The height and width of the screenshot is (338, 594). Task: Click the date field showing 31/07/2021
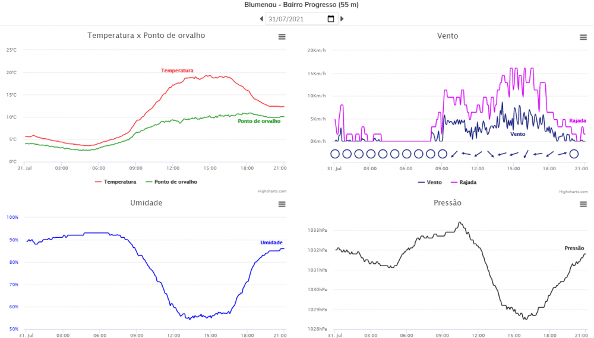point(294,19)
